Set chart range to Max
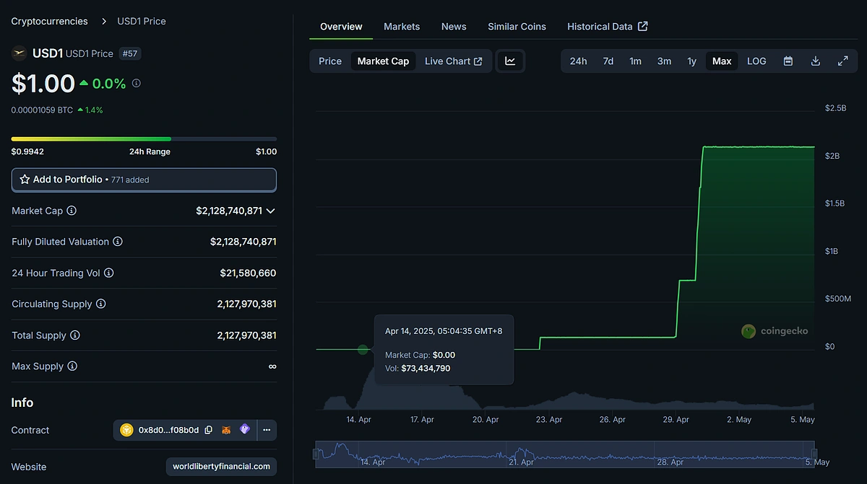The height and width of the screenshot is (484, 867). click(x=722, y=61)
